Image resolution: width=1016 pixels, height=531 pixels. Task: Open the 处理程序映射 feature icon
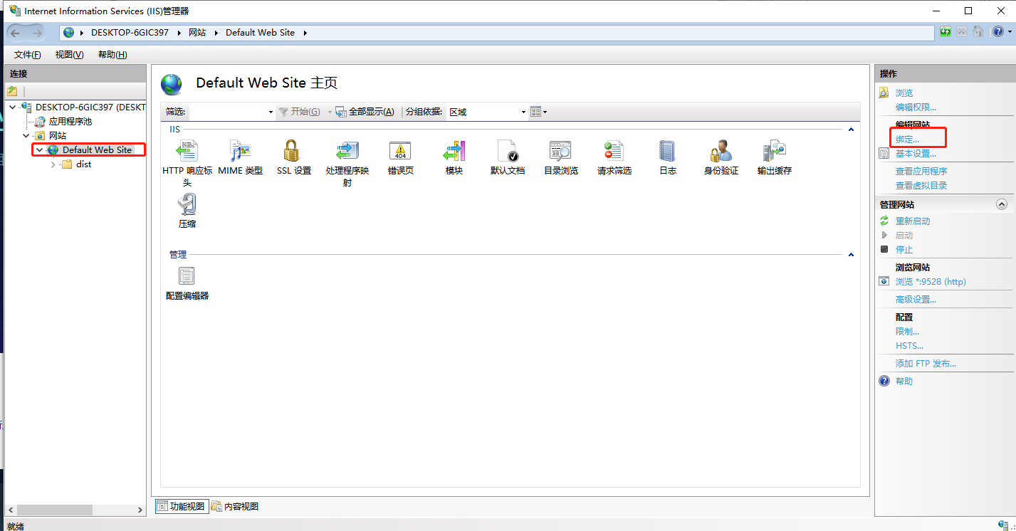pyautogui.click(x=347, y=151)
